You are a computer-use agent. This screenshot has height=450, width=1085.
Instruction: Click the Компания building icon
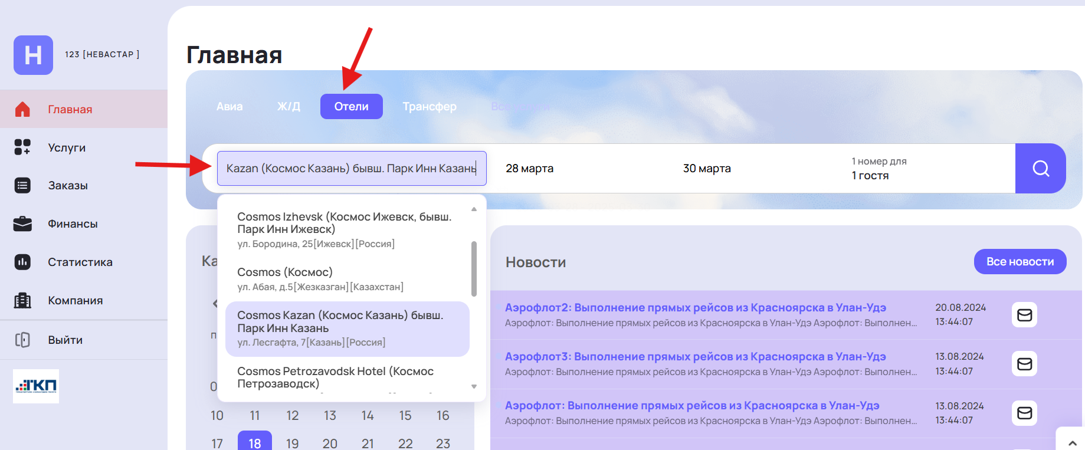(22, 301)
